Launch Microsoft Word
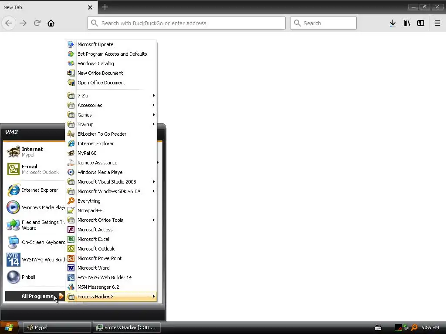 pos(111,268)
